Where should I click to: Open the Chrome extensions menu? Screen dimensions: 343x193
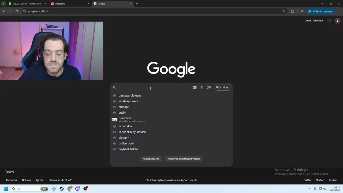point(293,11)
